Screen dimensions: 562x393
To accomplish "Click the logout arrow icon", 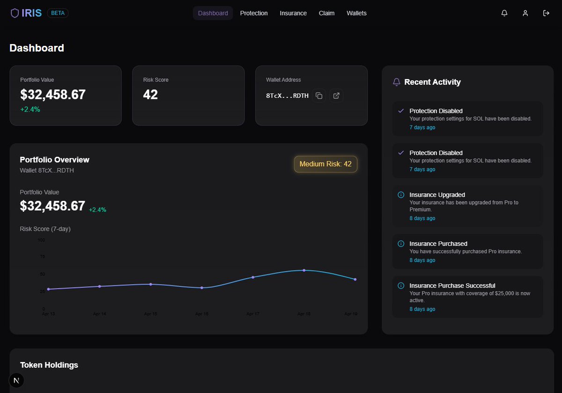I will tap(546, 13).
